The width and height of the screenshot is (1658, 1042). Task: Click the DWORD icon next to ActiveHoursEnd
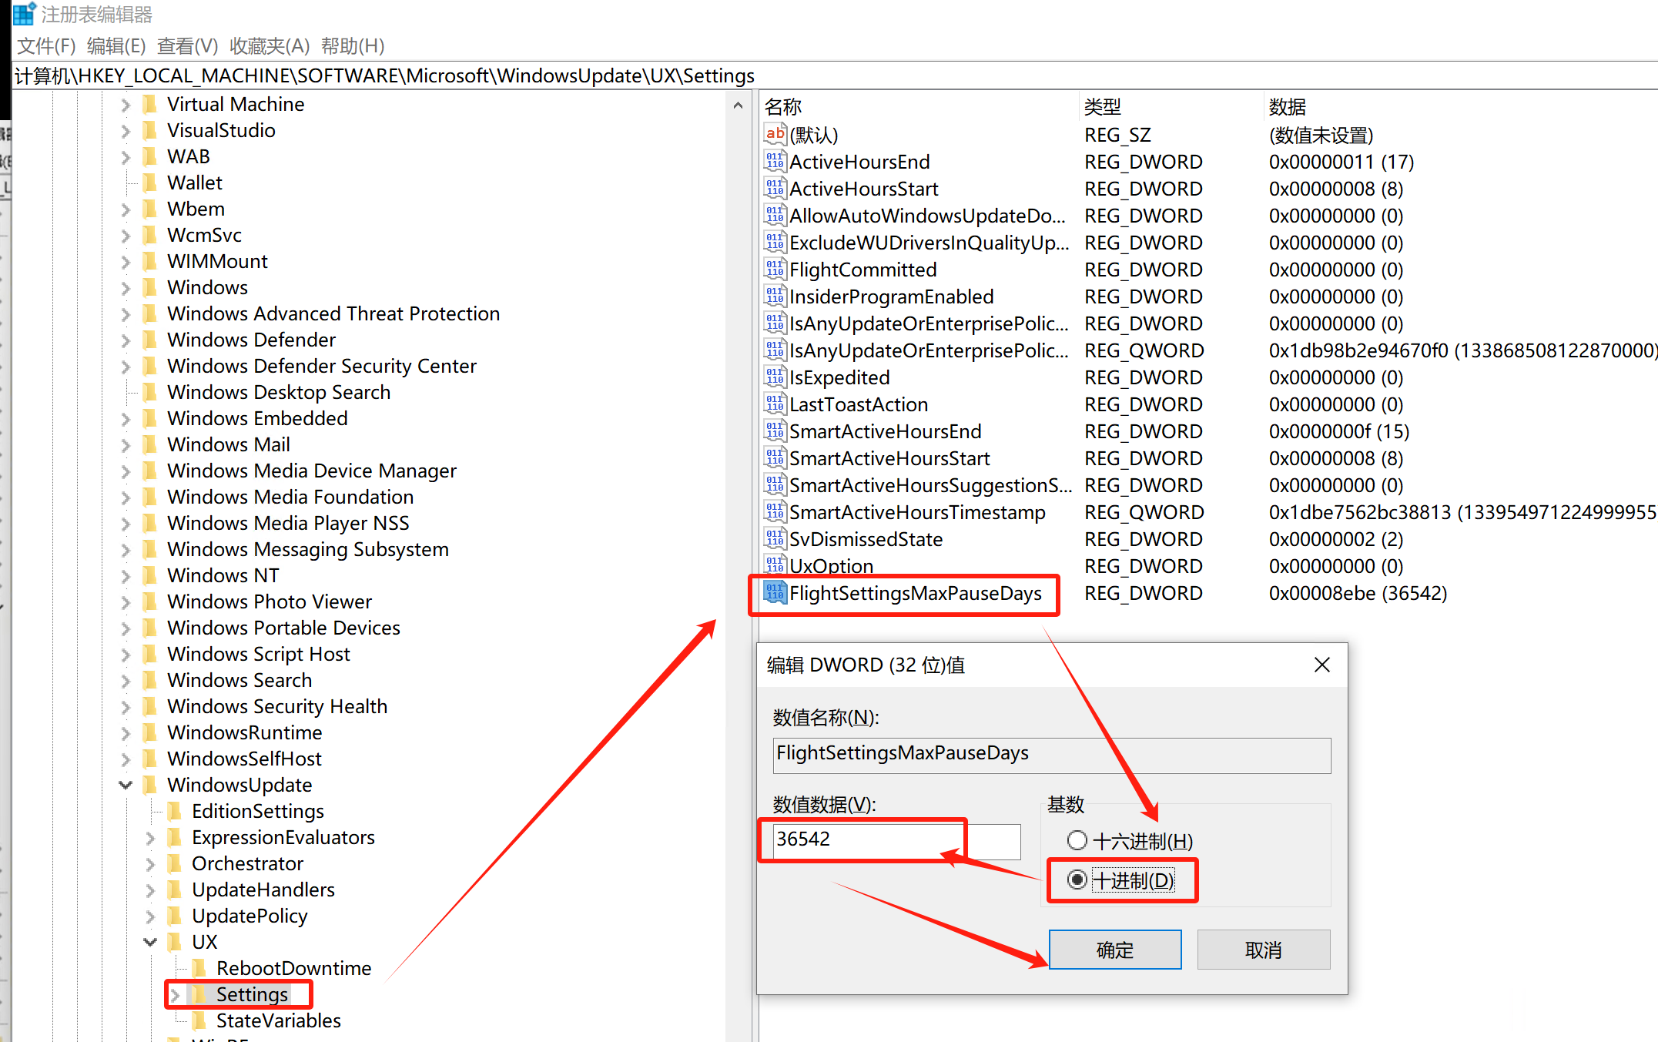[774, 162]
